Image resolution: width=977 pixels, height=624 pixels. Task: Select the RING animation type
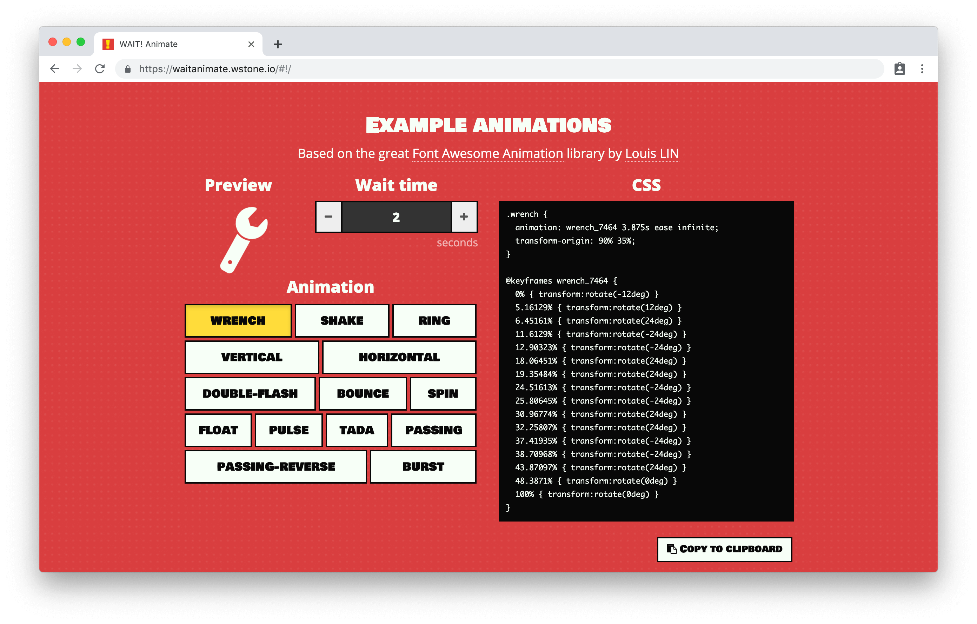pyautogui.click(x=434, y=320)
